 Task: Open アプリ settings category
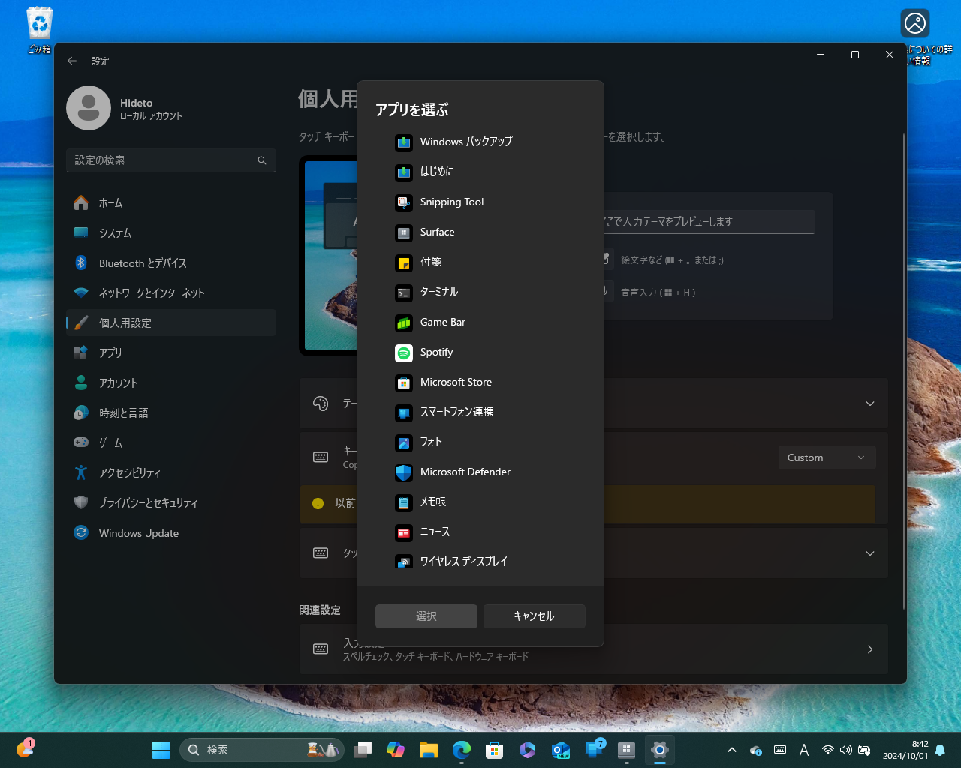[171, 352]
